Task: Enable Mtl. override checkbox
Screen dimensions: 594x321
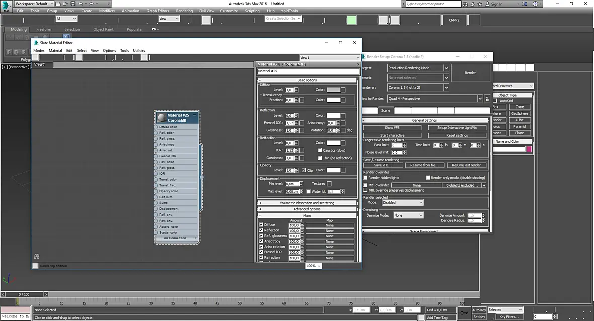Action: click(x=365, y=185)
